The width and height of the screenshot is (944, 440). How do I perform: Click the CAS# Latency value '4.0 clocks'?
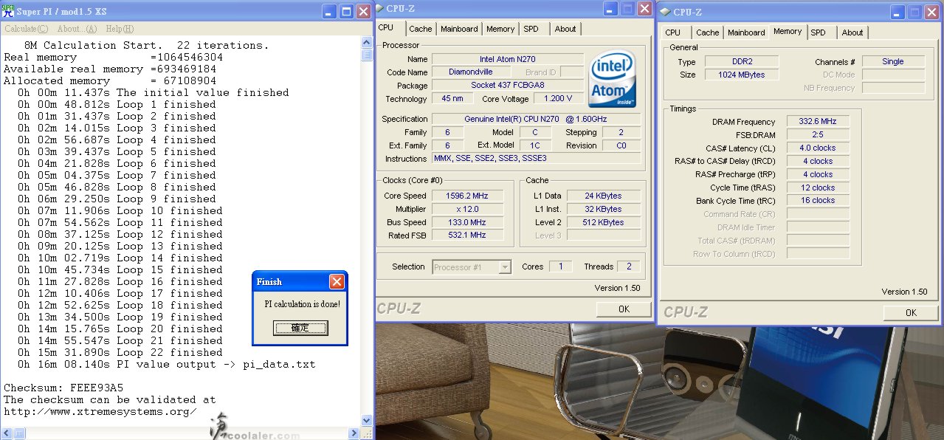coord(818,148)
